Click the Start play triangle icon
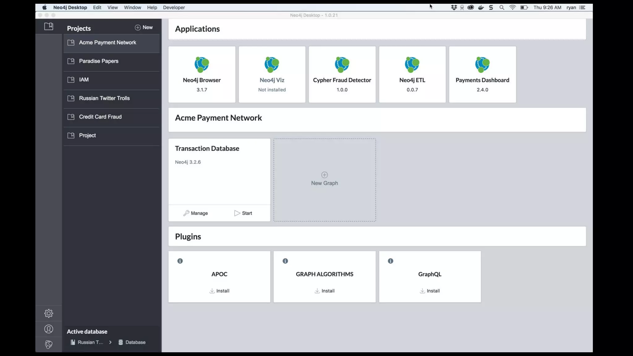633x356 pixels. (237, 213)
